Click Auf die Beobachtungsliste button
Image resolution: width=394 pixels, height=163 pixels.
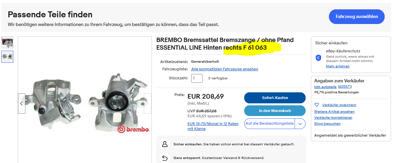270,124
